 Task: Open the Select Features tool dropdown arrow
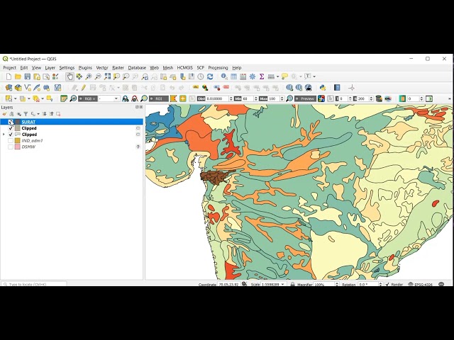tap(16, 98)
